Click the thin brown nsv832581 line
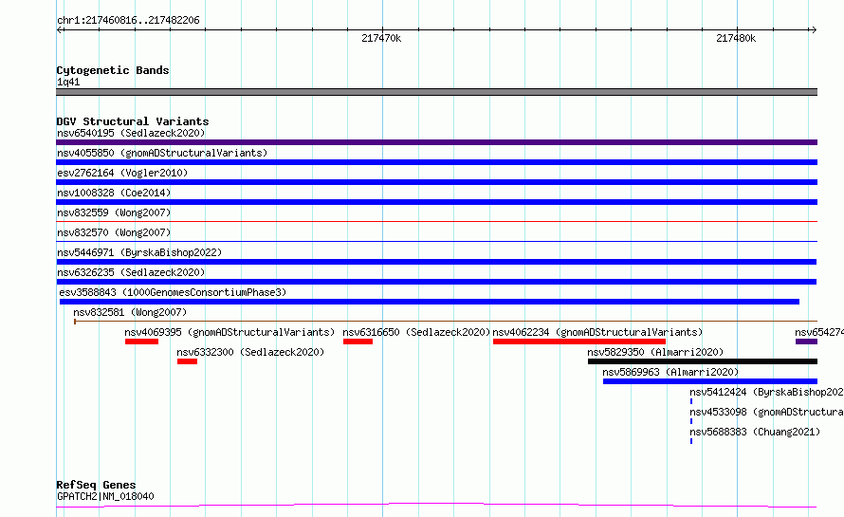Image resolution: width=844 pixels, height=517 pixels. [446, 322]
